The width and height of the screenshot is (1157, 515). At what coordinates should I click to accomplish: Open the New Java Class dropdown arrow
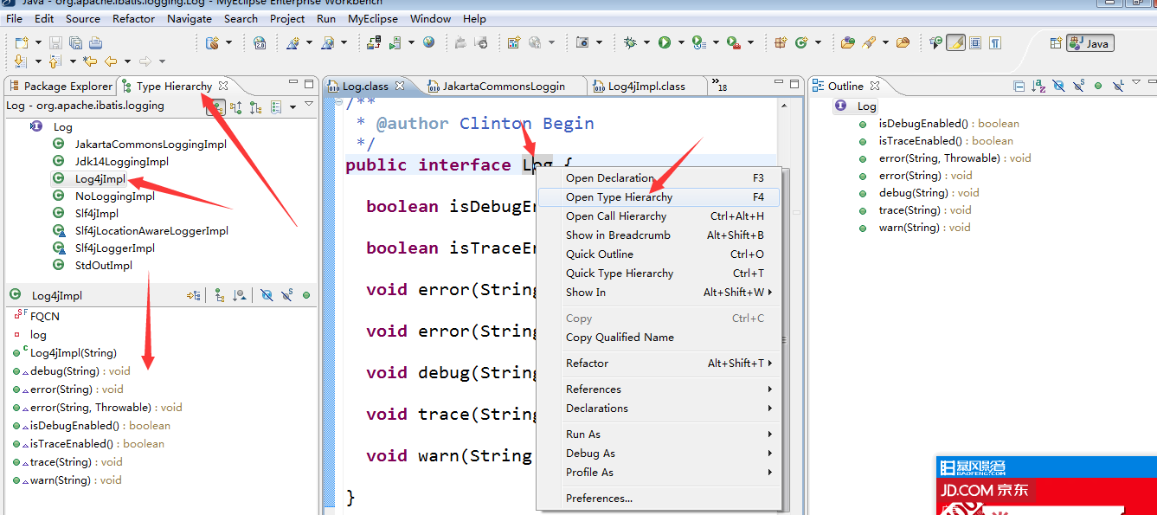(819, 42)
